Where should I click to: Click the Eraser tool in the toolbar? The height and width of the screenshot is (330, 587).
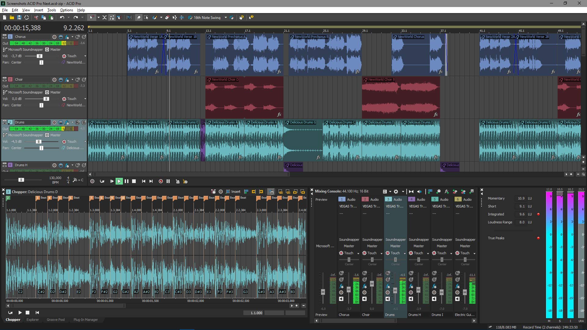tap(167, 17)
